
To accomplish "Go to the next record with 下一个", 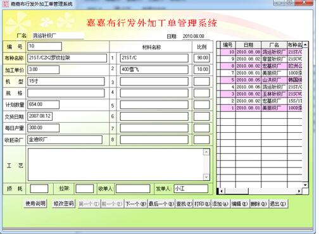I will pos(136,204).
